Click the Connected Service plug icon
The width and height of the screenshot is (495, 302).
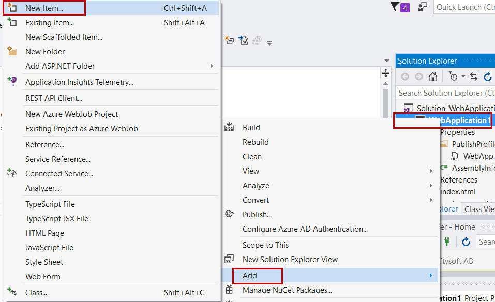[x=12, y=173]
